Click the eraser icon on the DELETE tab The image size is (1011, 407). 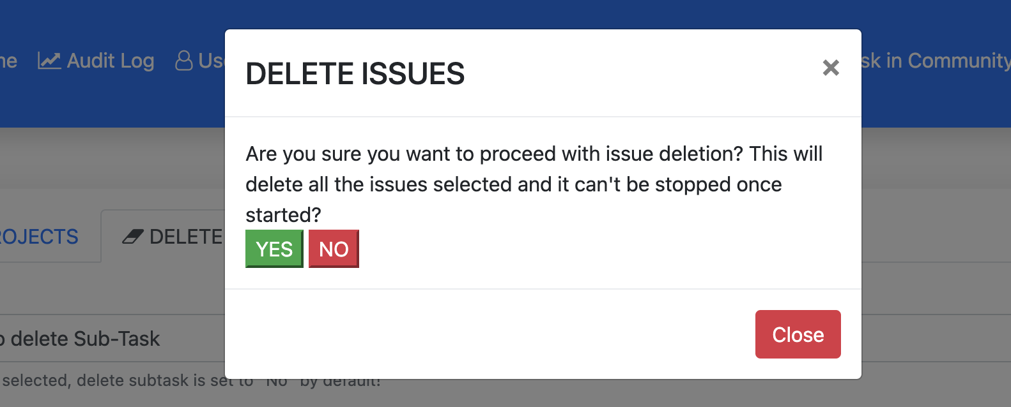132,235
